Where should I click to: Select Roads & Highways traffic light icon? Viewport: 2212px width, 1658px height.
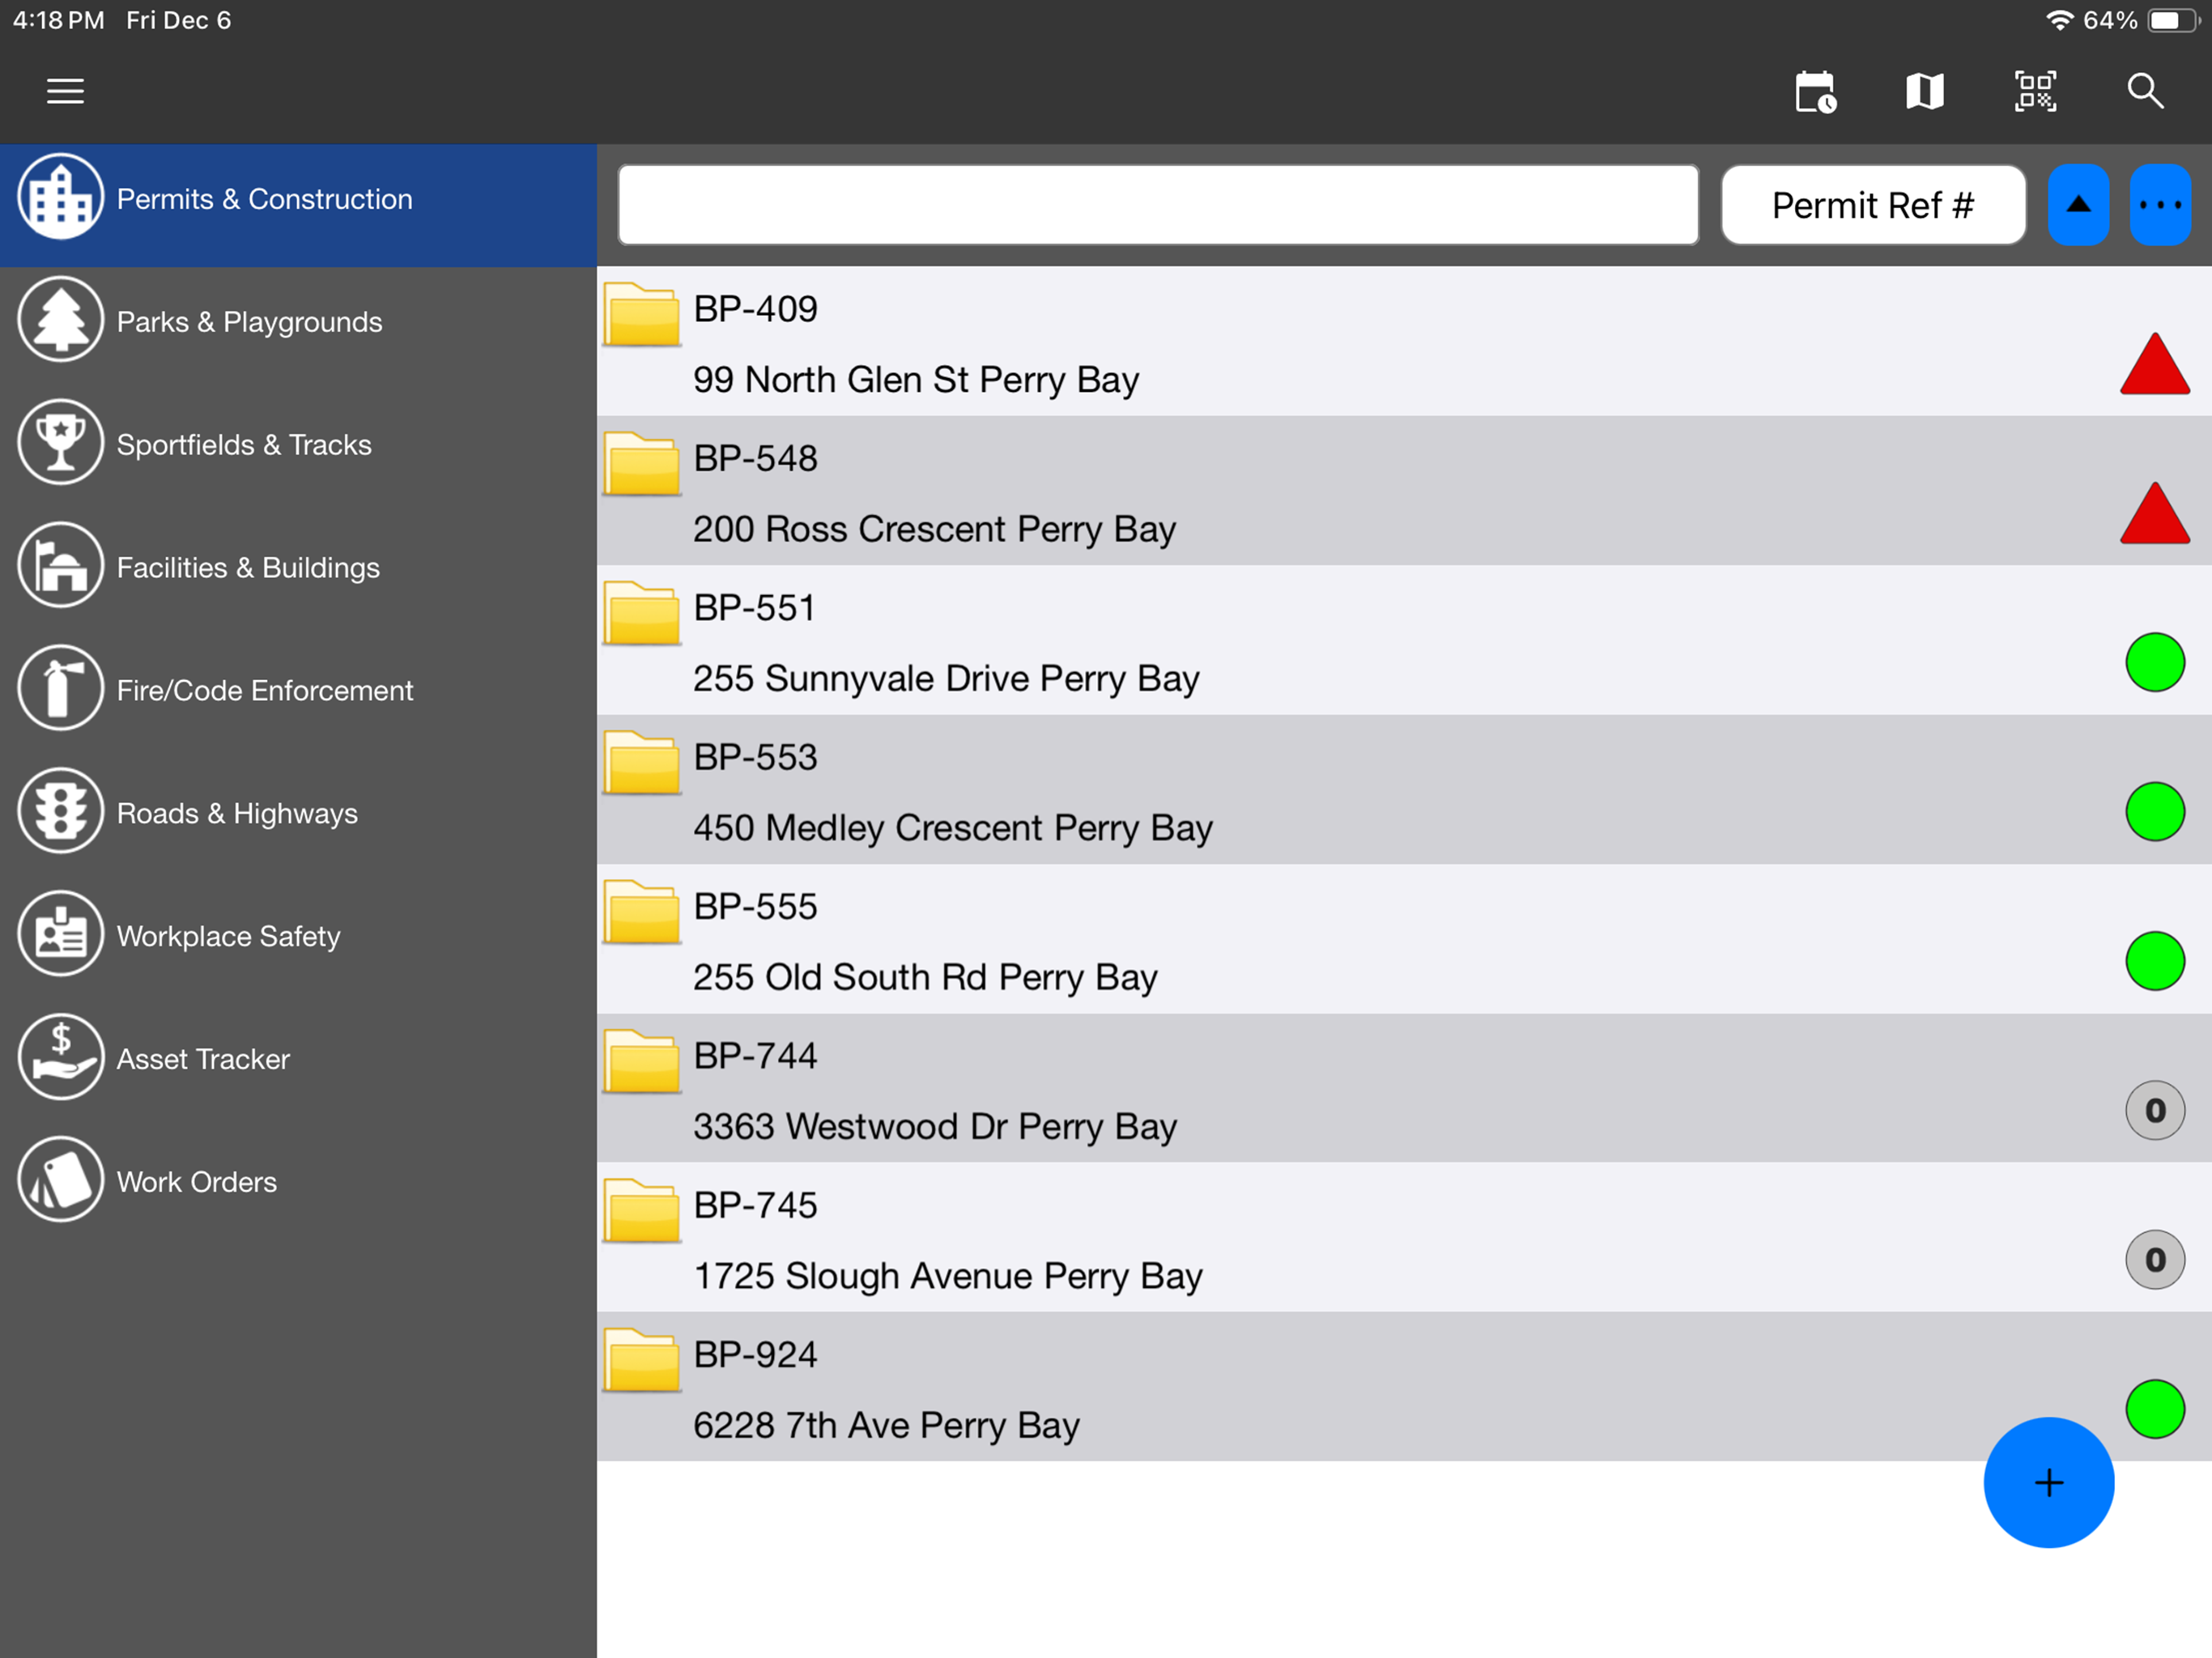tap(61, 812)
